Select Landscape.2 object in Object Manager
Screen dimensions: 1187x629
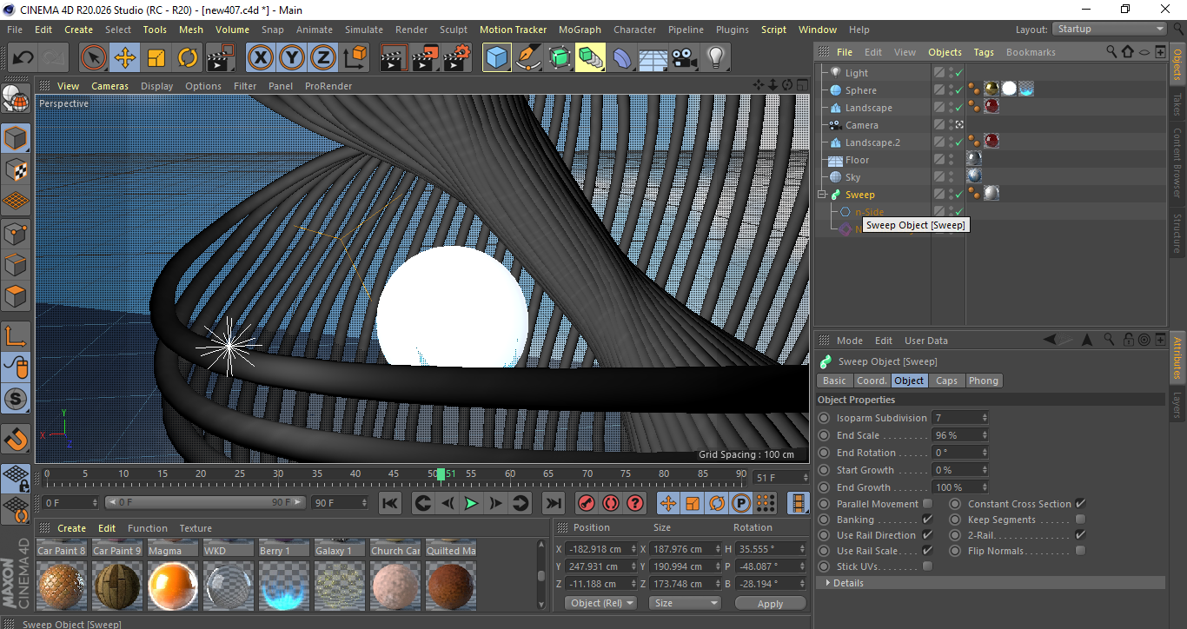click(x=872, y=142)
